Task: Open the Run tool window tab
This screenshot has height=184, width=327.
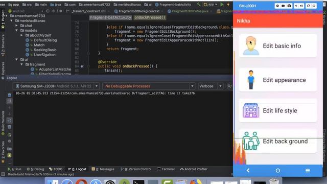Action: [x=14, y=169]
